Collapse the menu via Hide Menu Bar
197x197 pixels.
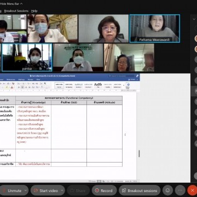coord(11,3)
